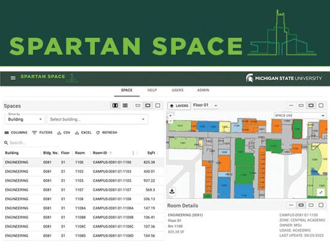Open the LAYERS button on the map
The height and width of the screenshot is (246, 330).
coord(179,106)
